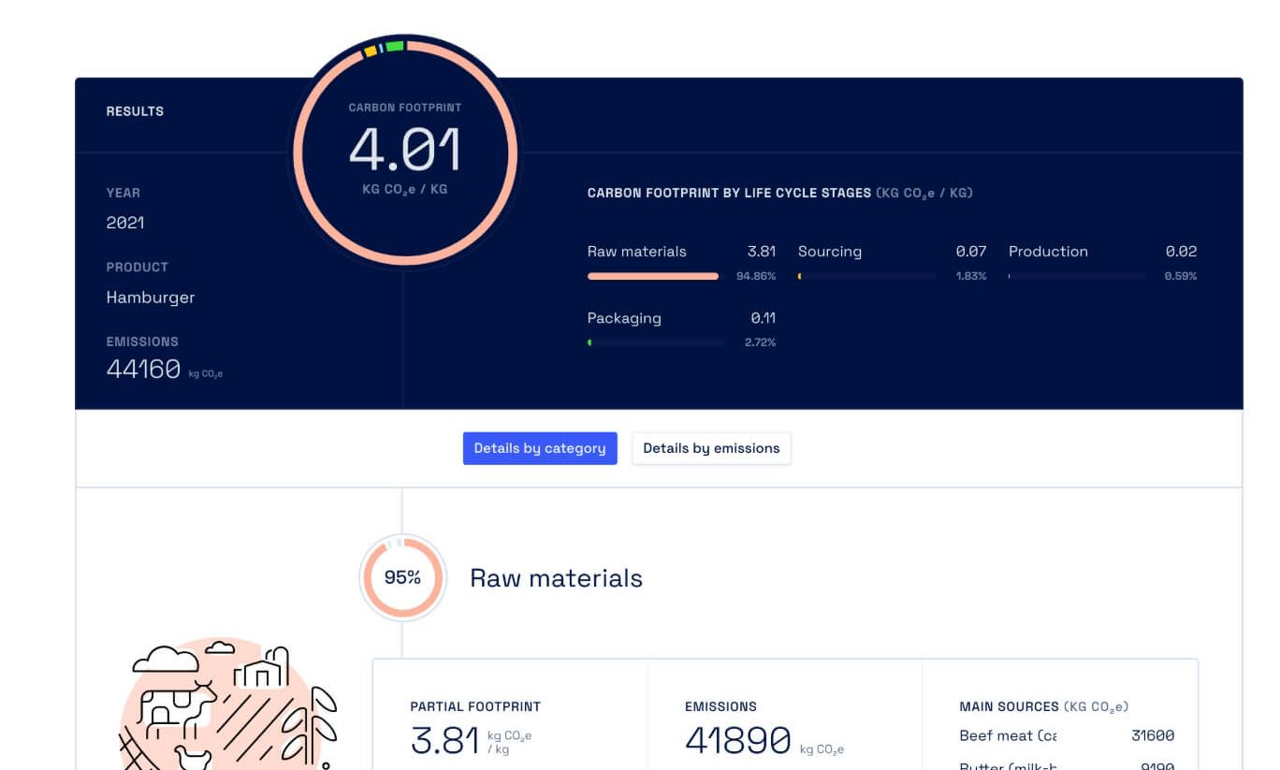Click the Details by category button
The image size is (1280, 770).
pos(540,448)
